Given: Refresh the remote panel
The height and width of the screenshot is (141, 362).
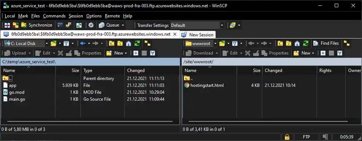Looking at the screenshot, I should coord(306,43).
